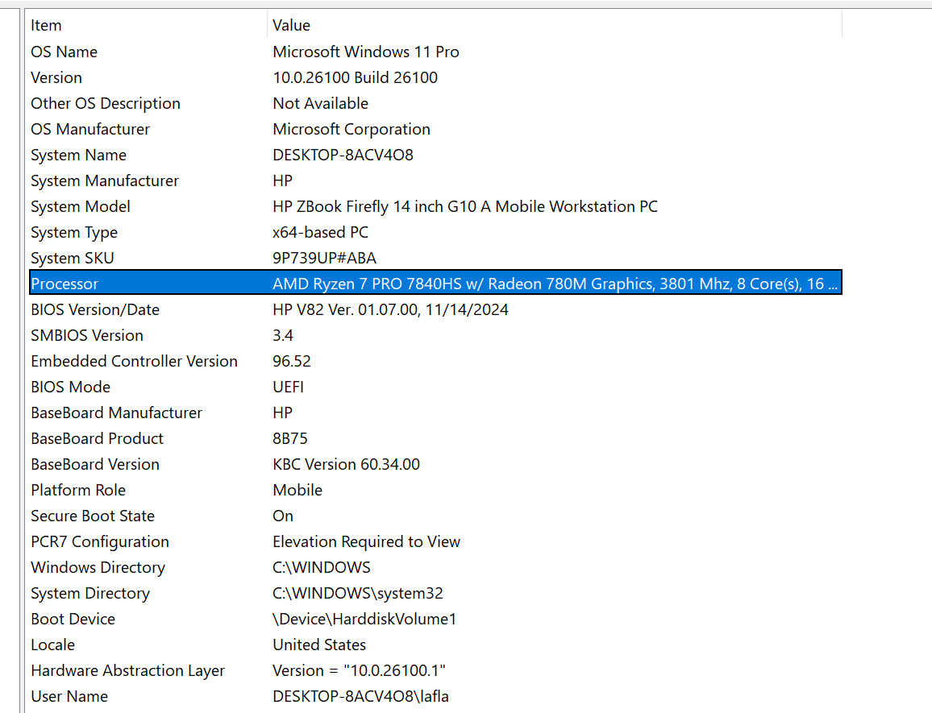Screen dimensions: 932x713
Task: Click the value Microsoft Corporation
Action: coord(352,129)
